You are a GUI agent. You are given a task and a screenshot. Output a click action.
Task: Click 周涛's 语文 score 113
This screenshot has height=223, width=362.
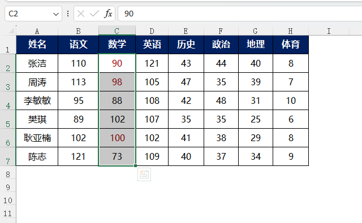(78, 82)
